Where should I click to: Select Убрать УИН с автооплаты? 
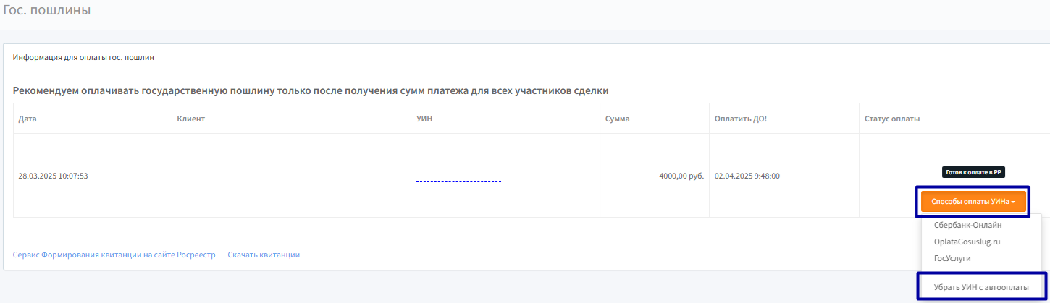[x=981, y=287]
